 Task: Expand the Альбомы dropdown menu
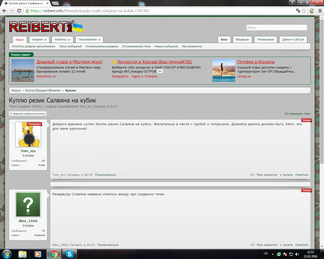click(x=62, y=39)
